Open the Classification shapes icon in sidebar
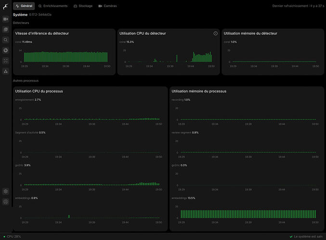 (x=6, y=72)
